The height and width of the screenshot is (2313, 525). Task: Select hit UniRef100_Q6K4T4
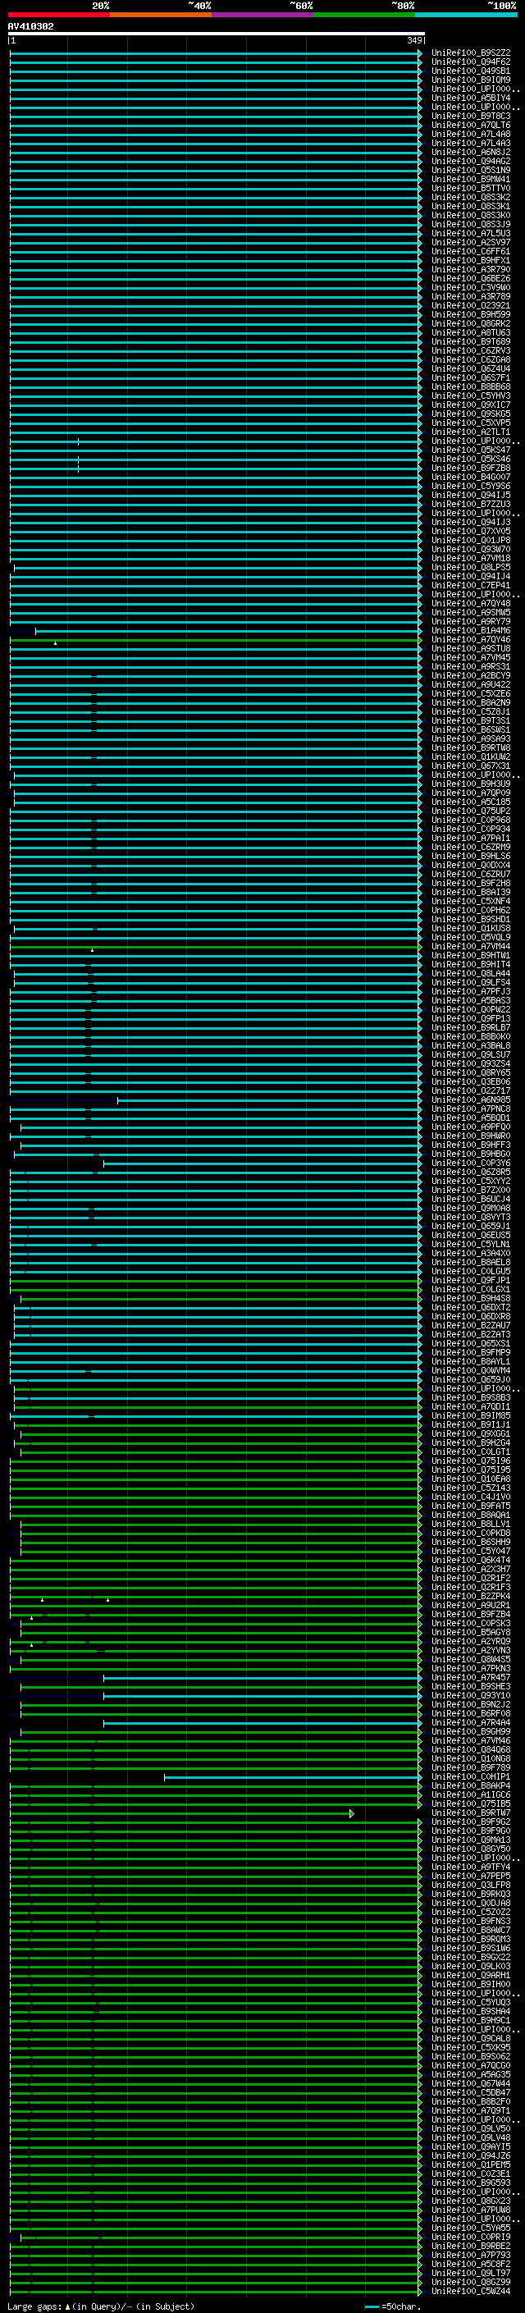point(470,1560)
